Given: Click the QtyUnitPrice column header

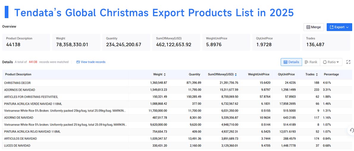Looking at the screenshot, I should 286,74.
